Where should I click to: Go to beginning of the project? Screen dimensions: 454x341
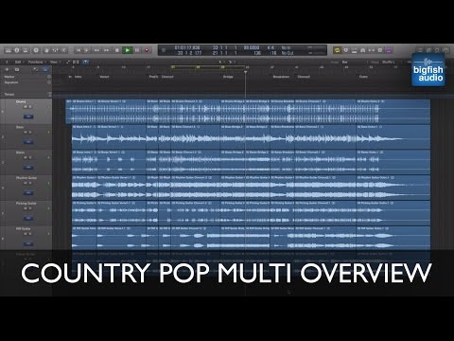click(79, 50)
